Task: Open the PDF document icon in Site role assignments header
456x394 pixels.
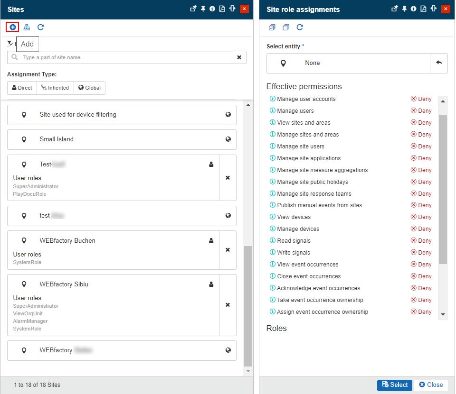Action: click(x=423, y=9)
